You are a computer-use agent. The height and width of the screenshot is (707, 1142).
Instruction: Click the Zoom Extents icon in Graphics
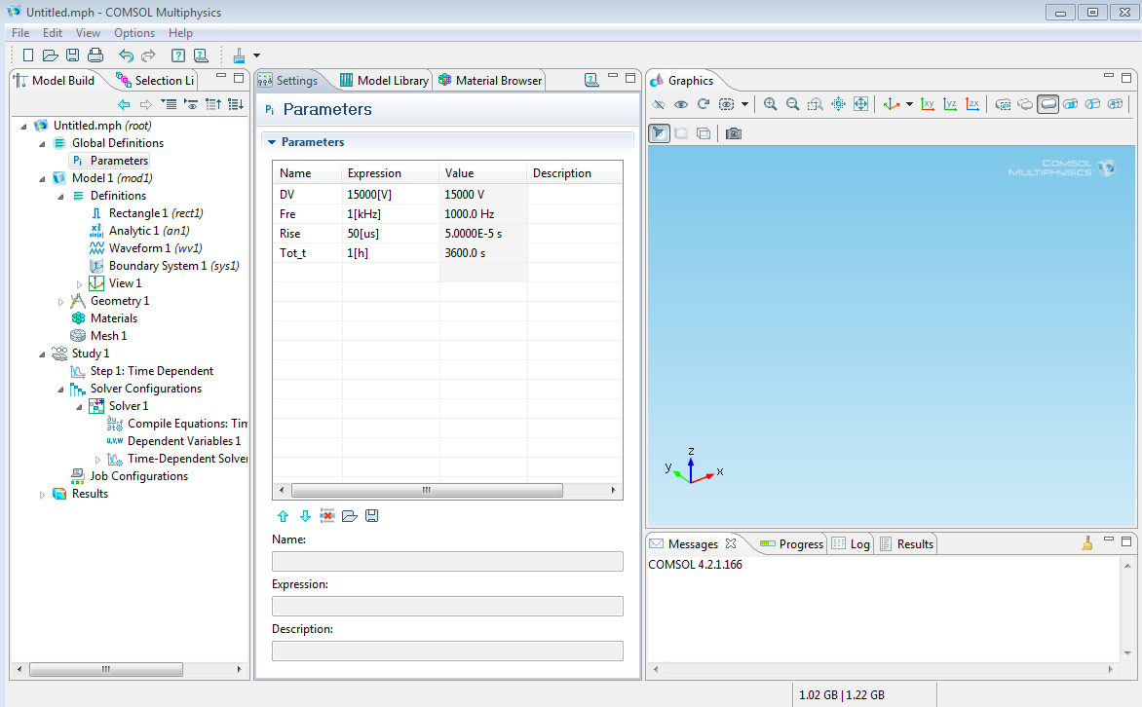860,104
